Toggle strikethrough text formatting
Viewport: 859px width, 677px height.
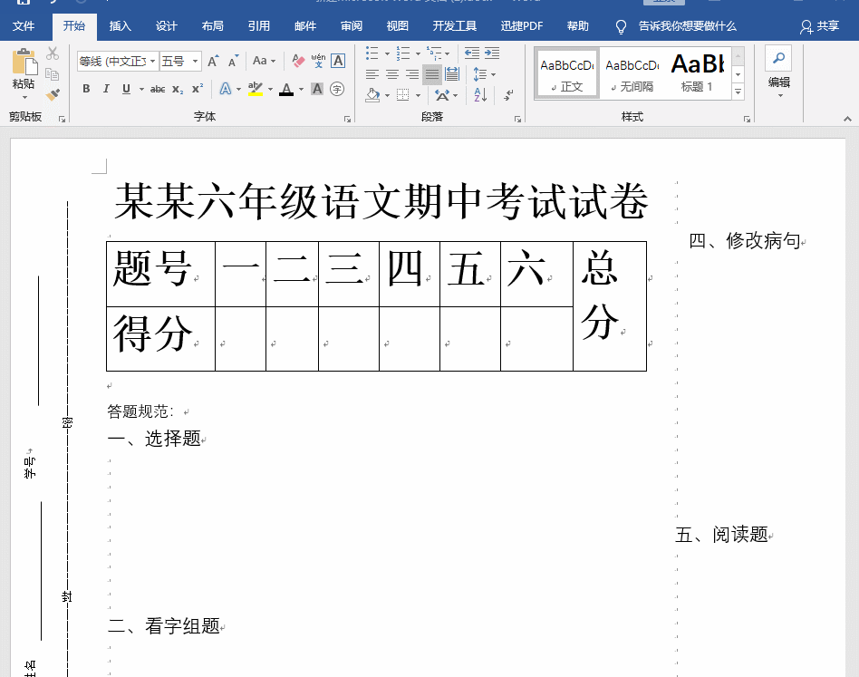[x=158, y=89]
